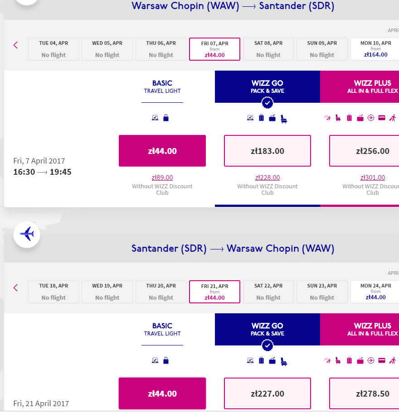This screenshot has width=399, height=412.
Task: Click the return BASIC online check-in icon
Action: point(155,360)
